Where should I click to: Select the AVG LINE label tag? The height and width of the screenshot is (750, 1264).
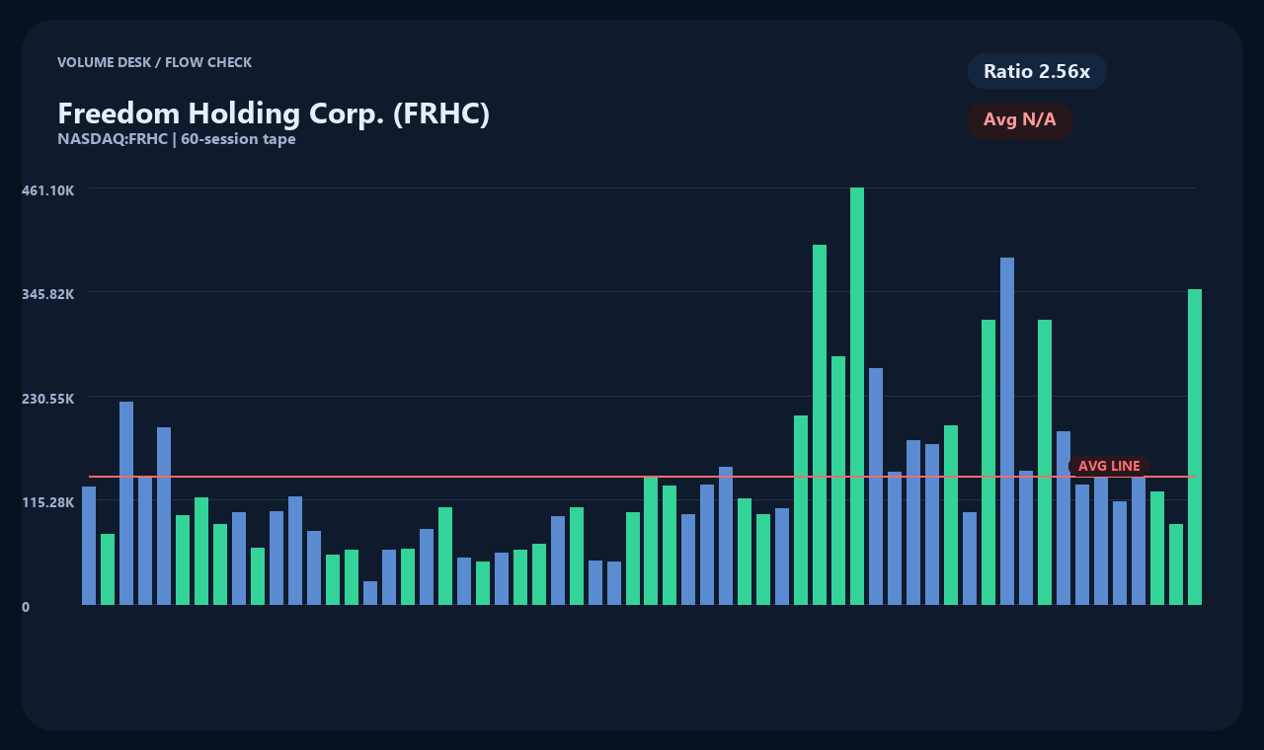coord(1109,466)
